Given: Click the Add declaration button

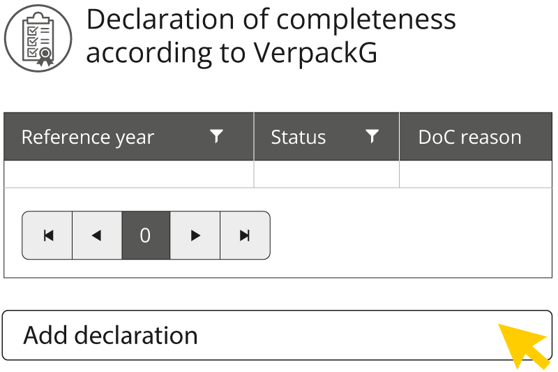Looking at the screenshot, I should coord(277,335).
